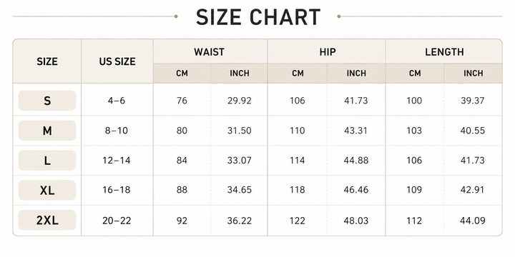515x257 pixels.
Task: Click the 2XL size badge
Action: [x=47, y=221]
